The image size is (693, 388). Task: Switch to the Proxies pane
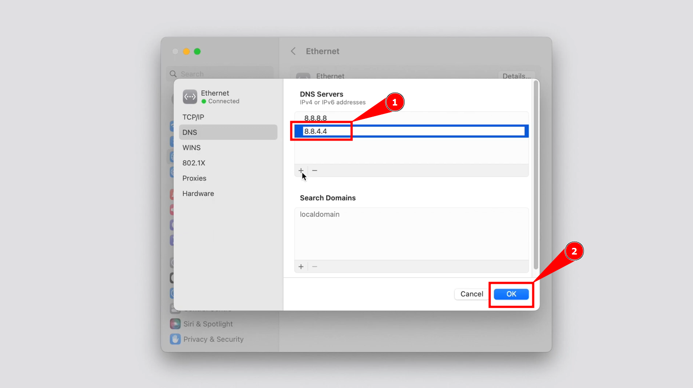194,178
